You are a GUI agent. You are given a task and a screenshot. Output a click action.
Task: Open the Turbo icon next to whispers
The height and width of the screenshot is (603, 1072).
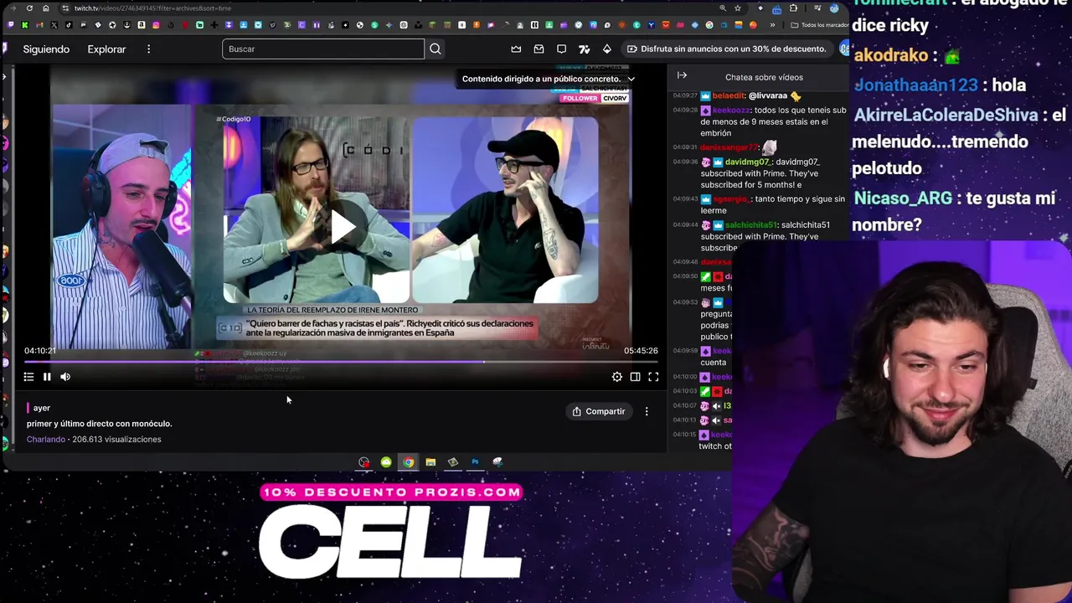pos(585,49)
